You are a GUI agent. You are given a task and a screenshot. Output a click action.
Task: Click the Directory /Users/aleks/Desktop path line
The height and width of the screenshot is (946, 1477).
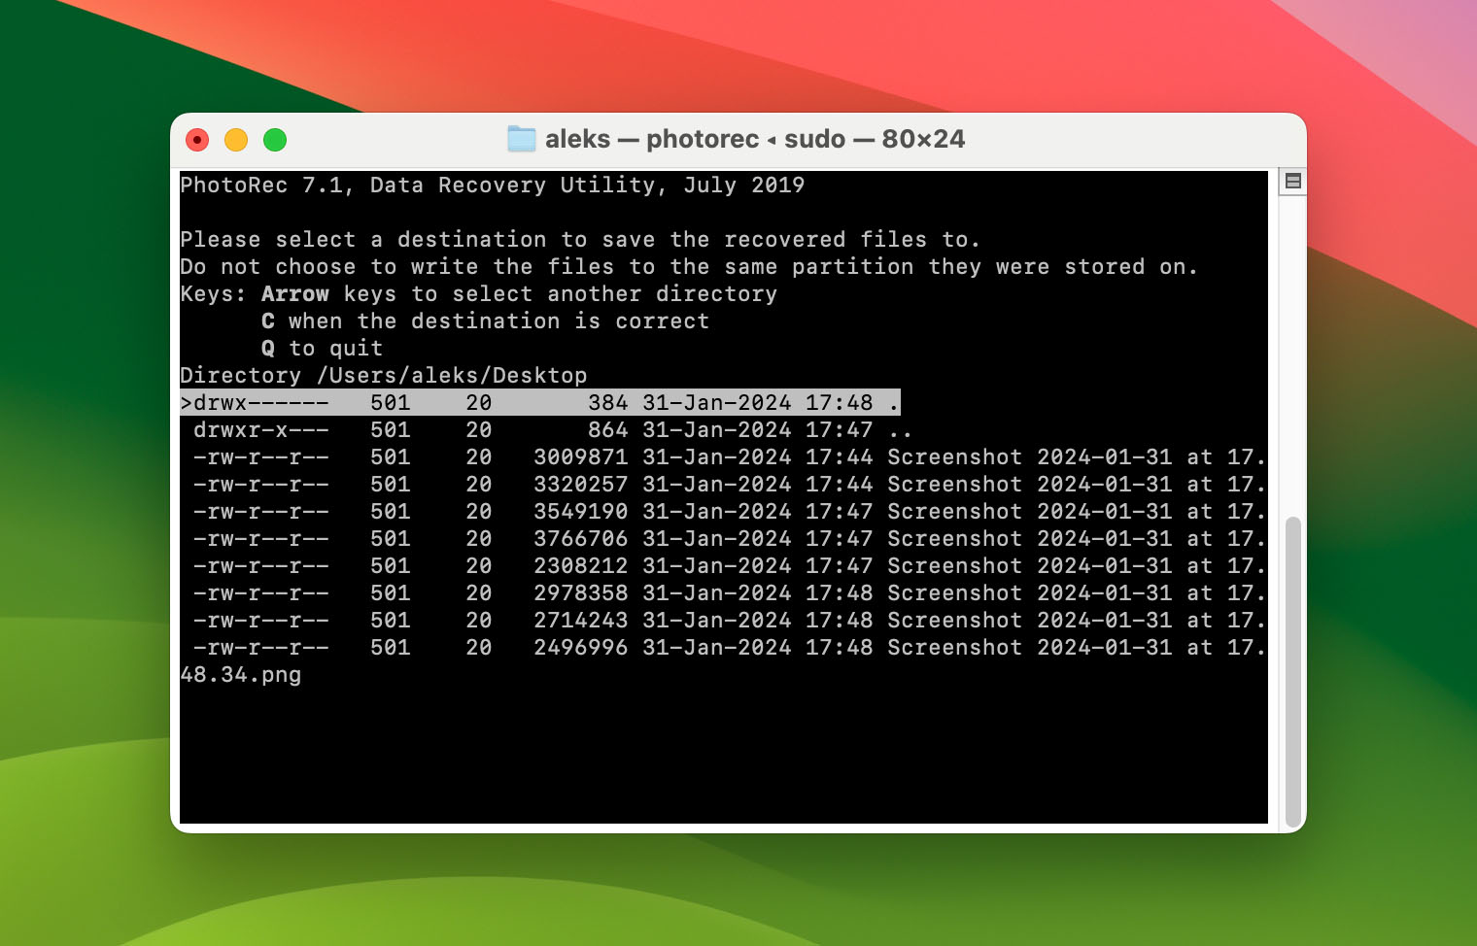click(x=384, y=375)
